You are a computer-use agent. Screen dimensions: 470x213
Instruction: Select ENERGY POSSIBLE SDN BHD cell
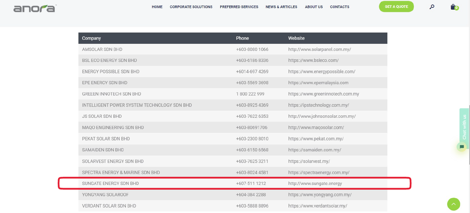(111, 72)
